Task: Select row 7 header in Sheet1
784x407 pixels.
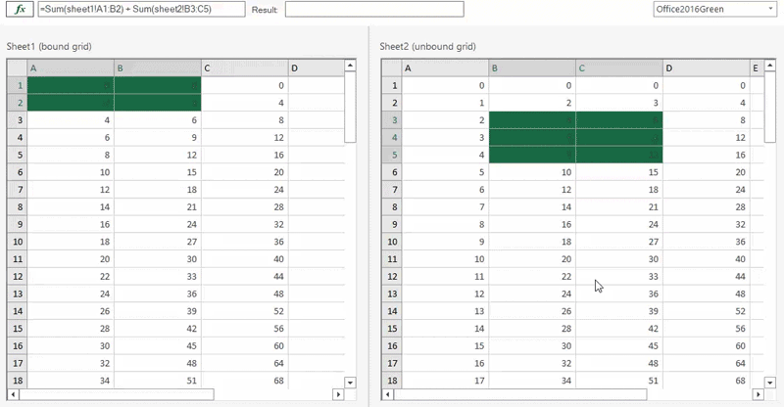Action: tap(17, 190)
